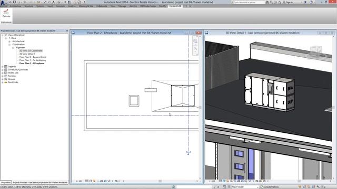
Task: Open the Insert ribbon tab
Action: (50, 6)
